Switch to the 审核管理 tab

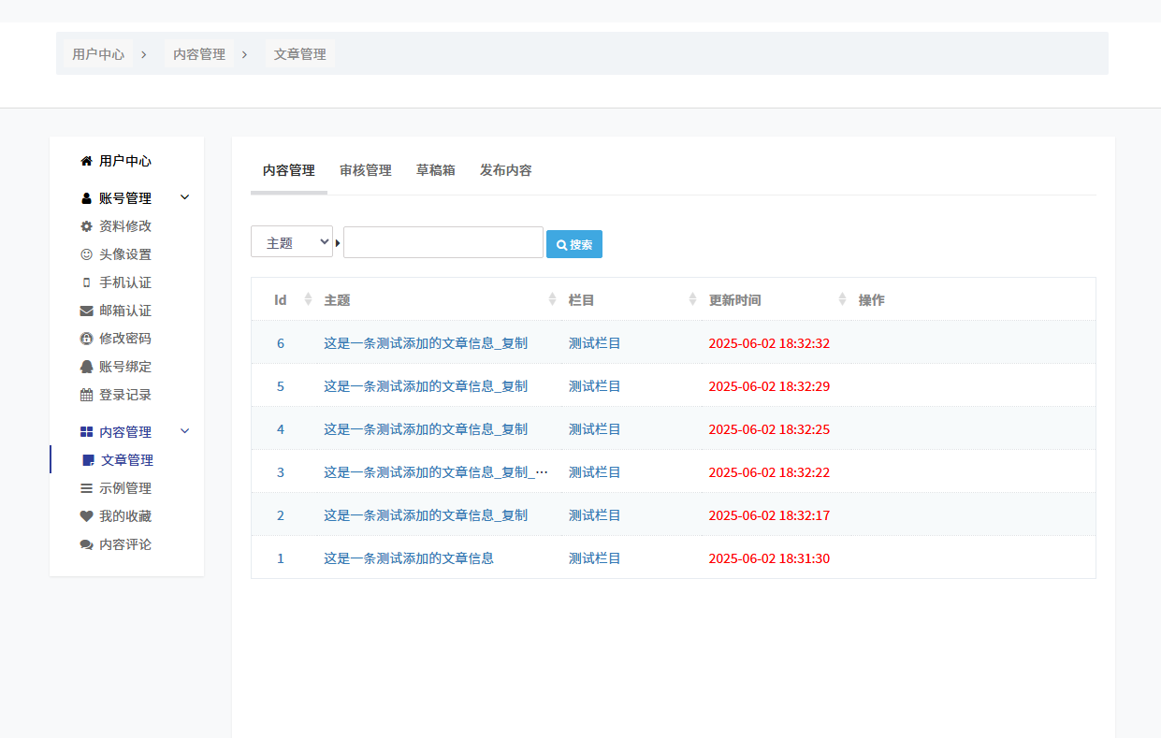366,170
